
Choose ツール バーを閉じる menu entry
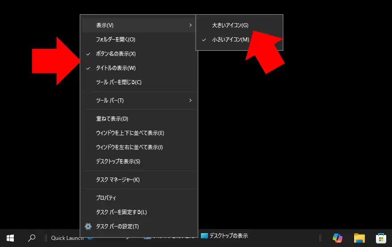(x=118, y=82)
